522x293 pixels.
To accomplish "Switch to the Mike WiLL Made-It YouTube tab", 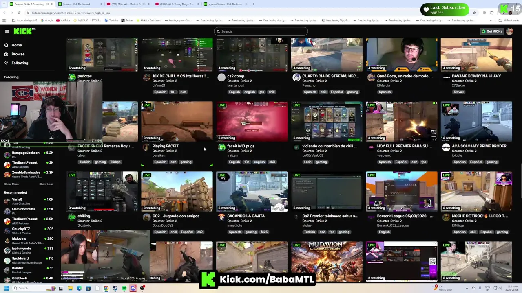I will click(128, 4).
